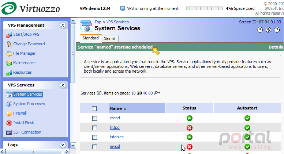Image resolution: width=284 pixels, height=154 pixels.
Task: Click the VPS Services breadcrumb link
Action: point(117,22)
